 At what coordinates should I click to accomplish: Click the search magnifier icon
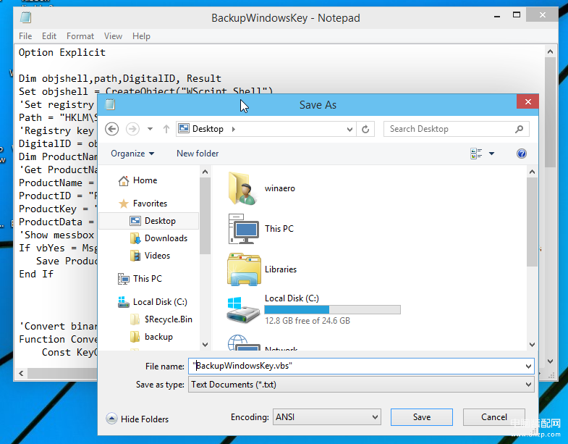click(x=519, y=129)
